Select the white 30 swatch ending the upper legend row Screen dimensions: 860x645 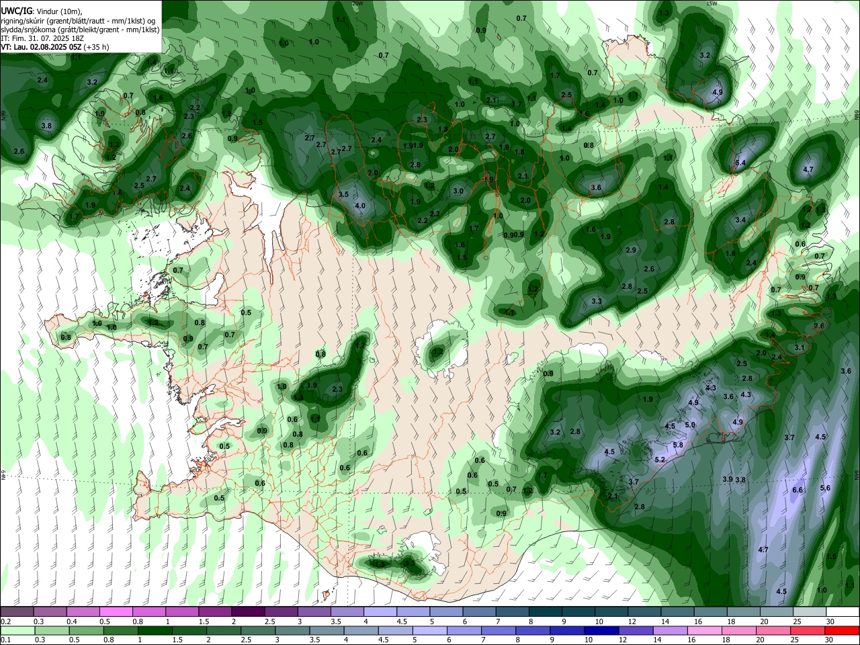point(843,611)
